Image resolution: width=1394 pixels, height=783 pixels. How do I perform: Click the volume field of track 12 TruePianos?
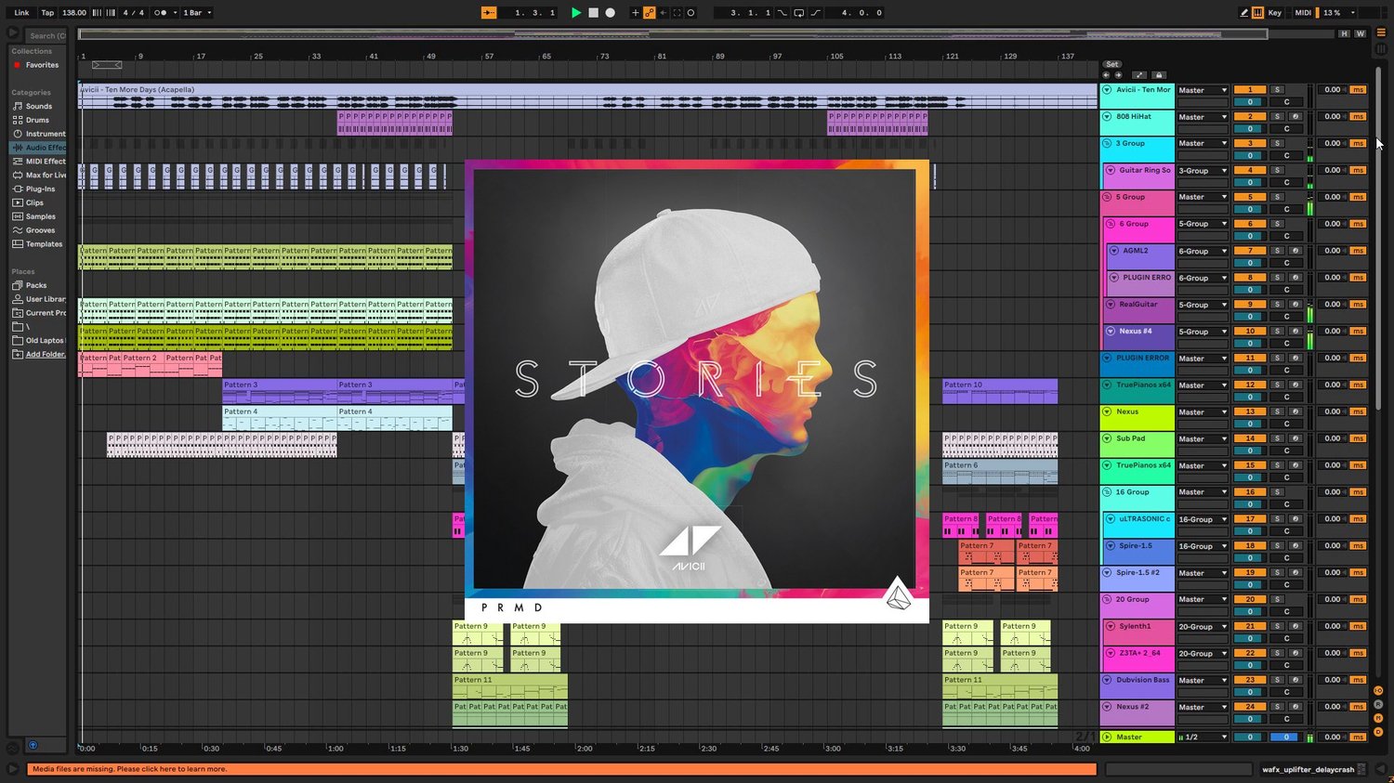click(x=1250, y=398)
